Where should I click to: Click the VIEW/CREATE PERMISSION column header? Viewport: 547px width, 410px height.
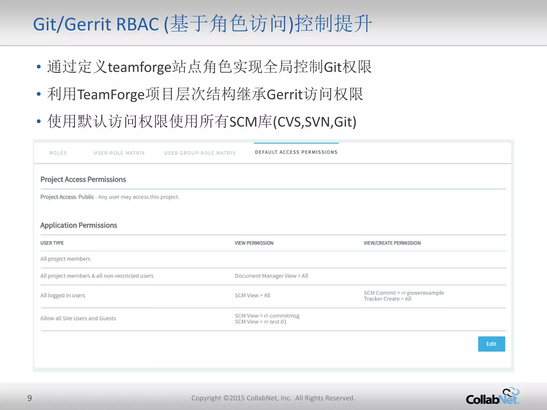click(392, 243)
